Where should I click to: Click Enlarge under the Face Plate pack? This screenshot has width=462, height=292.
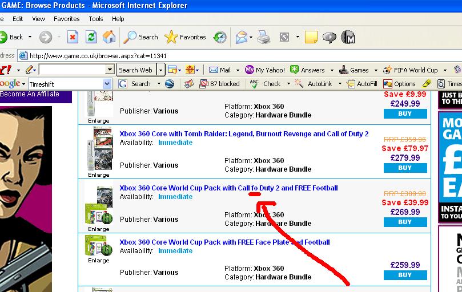point(99,261)
